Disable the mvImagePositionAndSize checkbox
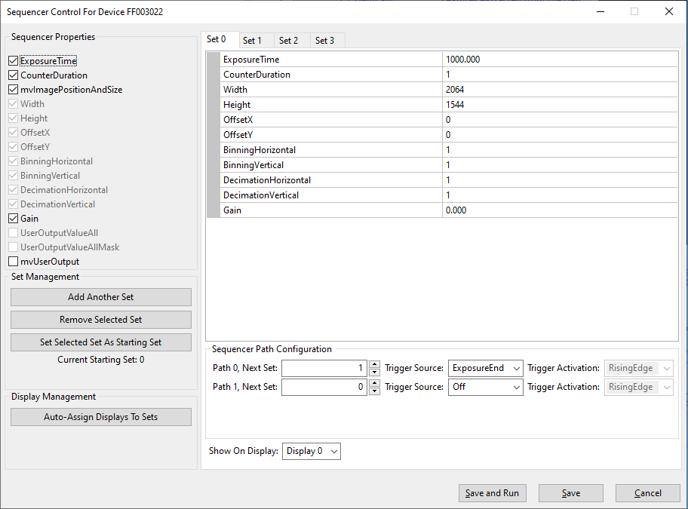Viewport: 688px width, 509px height. (x=13, y=90)
